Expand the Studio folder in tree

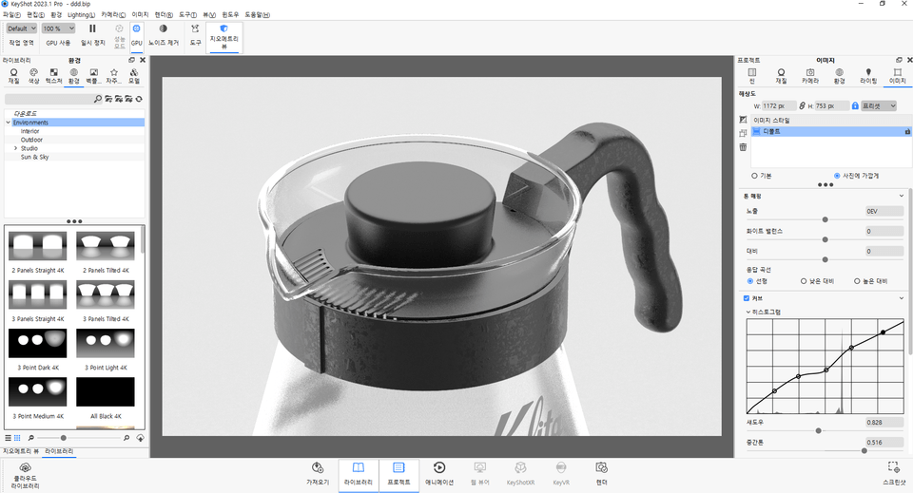click(x=15, y=148)
